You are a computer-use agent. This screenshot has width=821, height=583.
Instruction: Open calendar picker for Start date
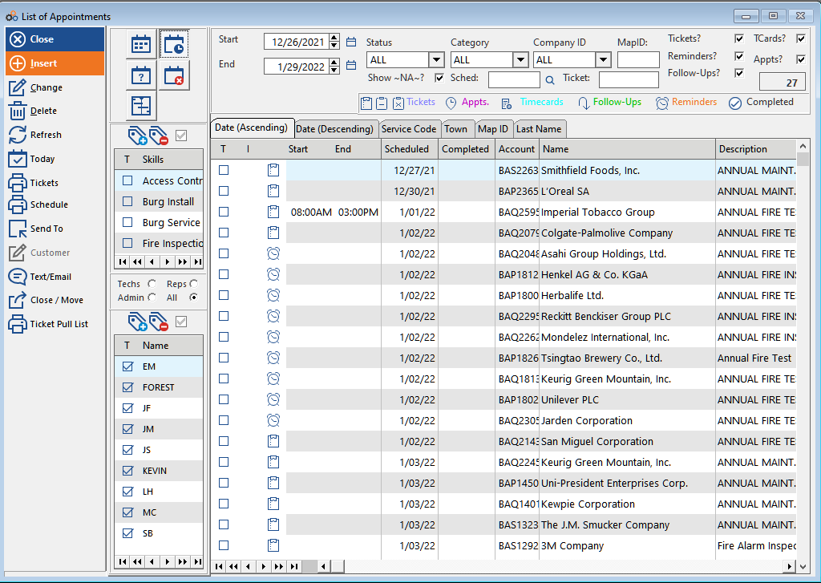351,42
